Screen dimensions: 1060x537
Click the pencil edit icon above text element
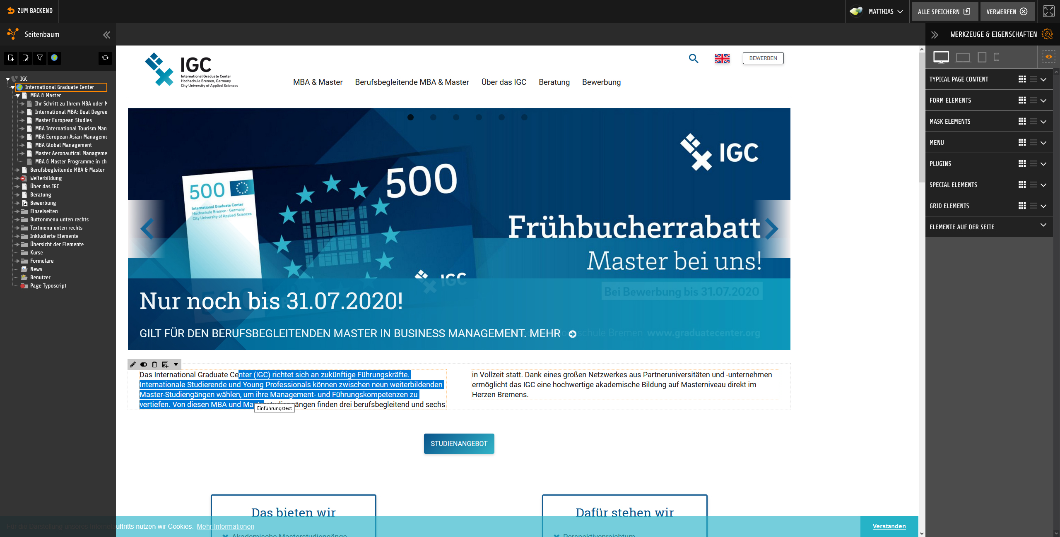click(x=133, y=364)
